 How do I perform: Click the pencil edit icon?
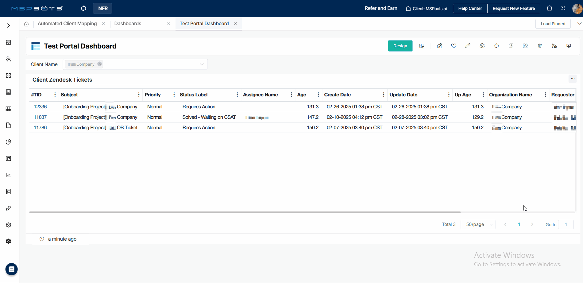click(468, 46)
